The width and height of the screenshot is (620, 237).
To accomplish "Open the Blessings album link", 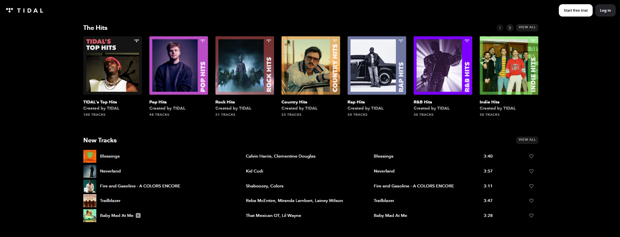I will [383, 156].
